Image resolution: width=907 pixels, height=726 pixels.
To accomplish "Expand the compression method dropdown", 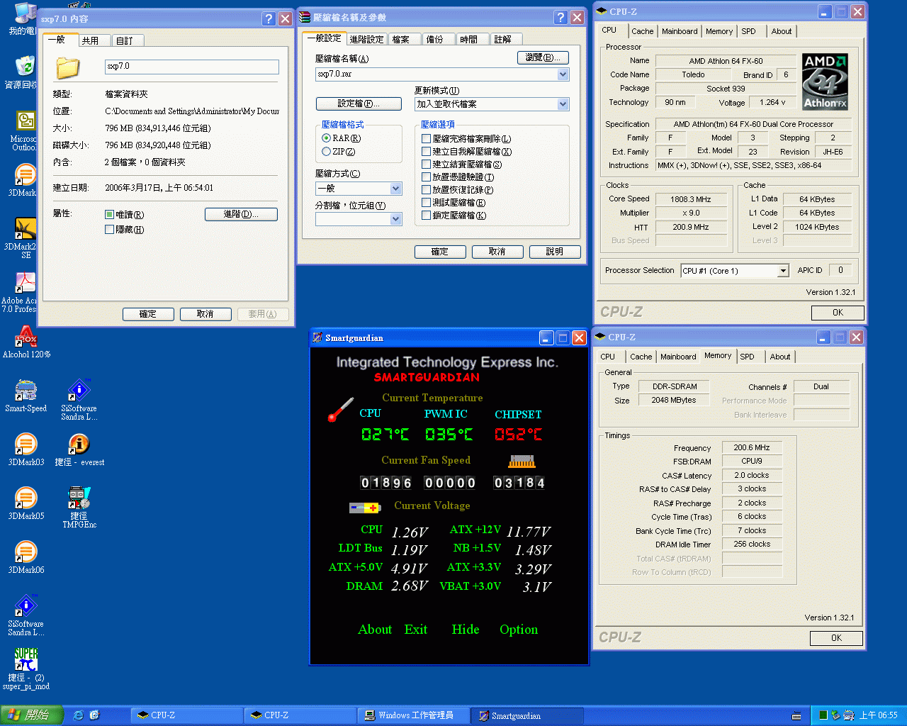I will [x=395, y=189].
